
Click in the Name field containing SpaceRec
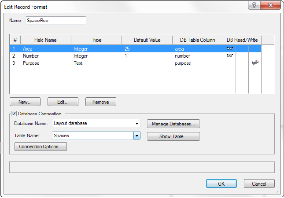(55, 20)
